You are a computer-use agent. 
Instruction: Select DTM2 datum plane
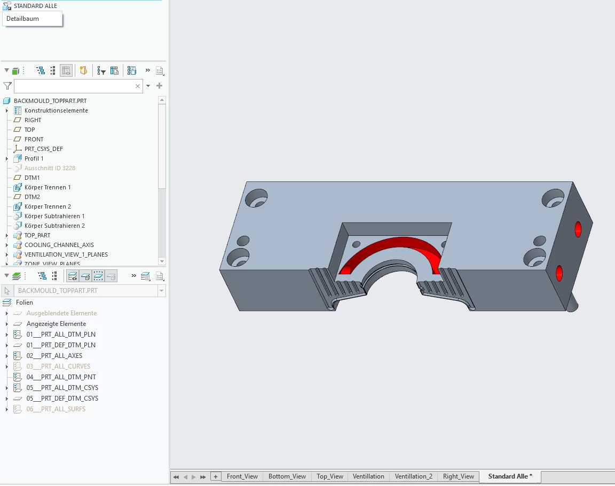tap(32, 197)
